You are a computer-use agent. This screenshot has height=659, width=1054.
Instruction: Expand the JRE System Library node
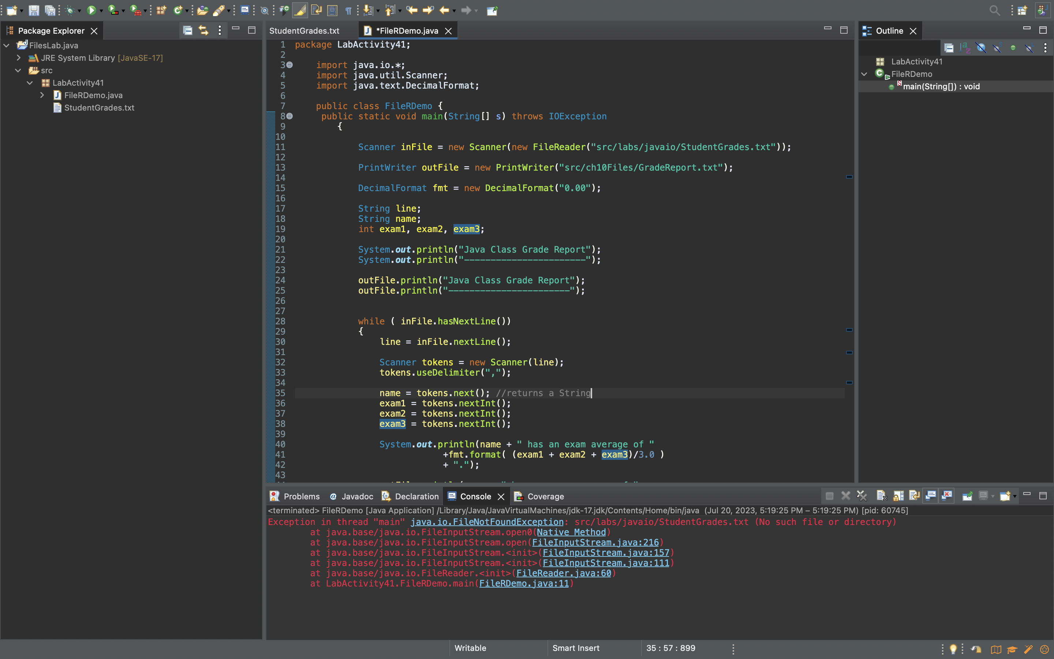[18, 57]
